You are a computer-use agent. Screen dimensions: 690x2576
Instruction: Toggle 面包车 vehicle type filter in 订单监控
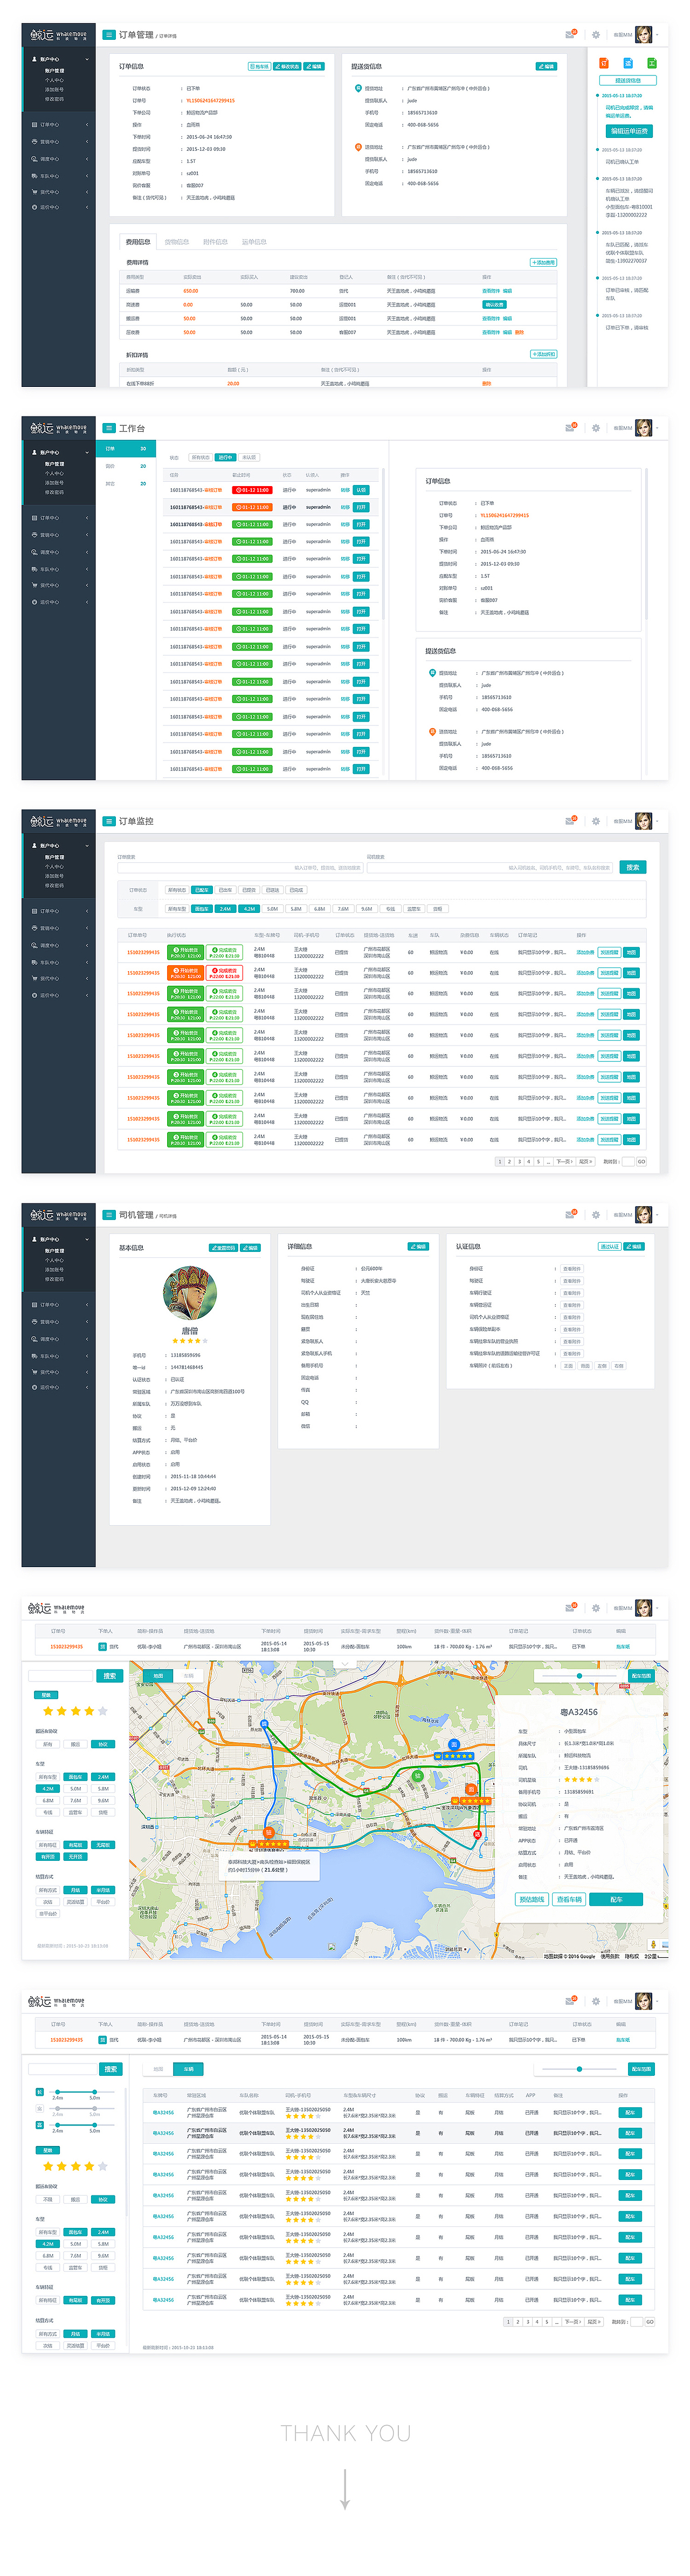pos(201,909)
